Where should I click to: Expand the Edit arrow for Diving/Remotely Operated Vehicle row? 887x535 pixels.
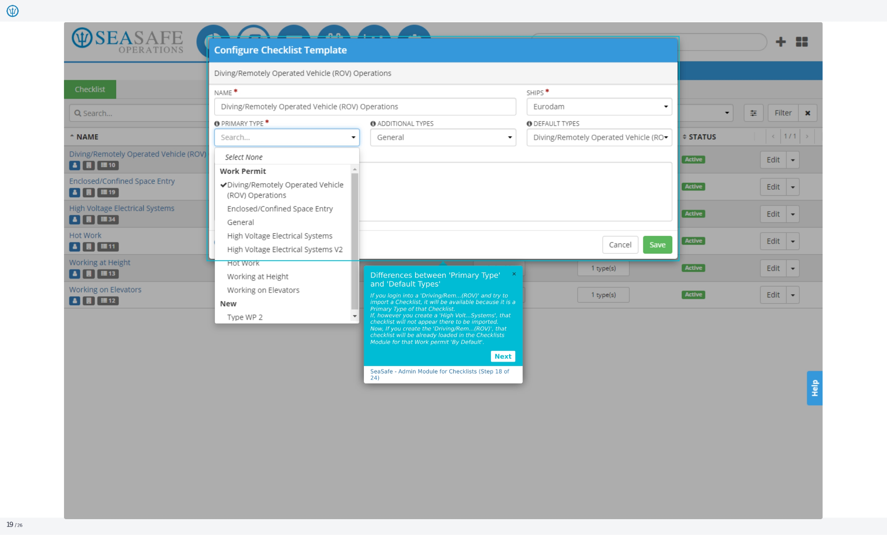point(793,160)
